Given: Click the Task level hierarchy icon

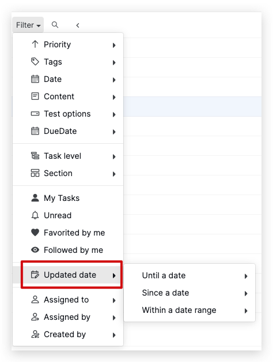Looking at the screenshot, I should pyautogui.click(x=35, y=156).
